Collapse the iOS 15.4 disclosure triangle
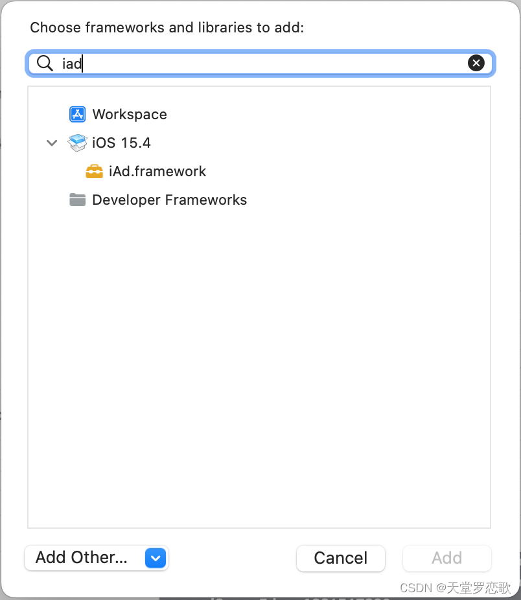This screenshot has height=600, width=521. [52, 143]
